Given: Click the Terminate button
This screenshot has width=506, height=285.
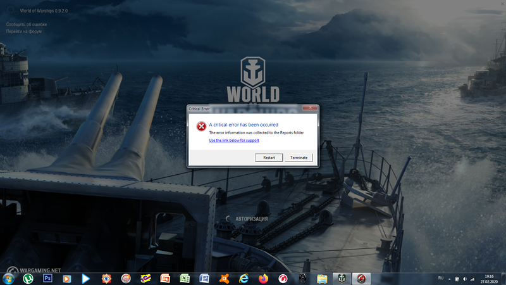Looking at the screenshot, I should [299, 157].
